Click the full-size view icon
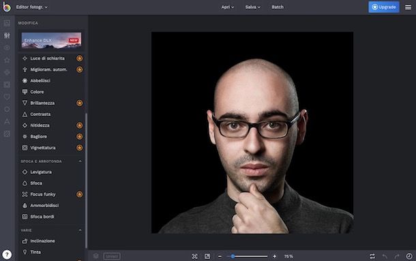416x261 pixels. coord(207,256)
